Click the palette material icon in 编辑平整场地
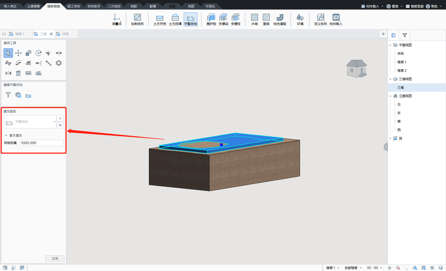Screen dimensions: 446x271 18,95
